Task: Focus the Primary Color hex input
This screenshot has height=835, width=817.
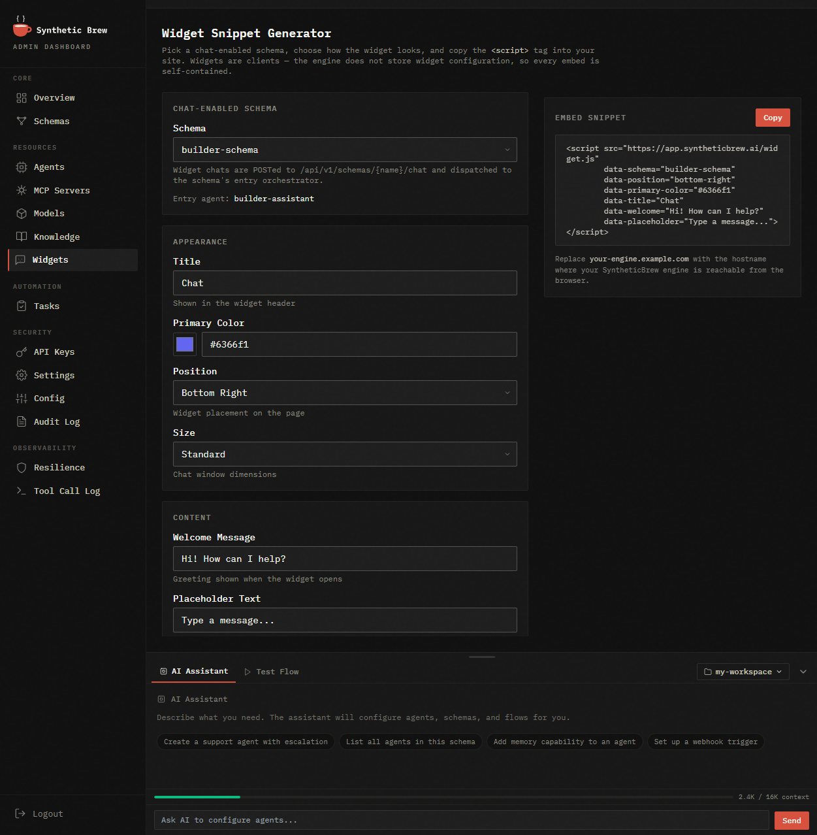Action: point(359,344)
